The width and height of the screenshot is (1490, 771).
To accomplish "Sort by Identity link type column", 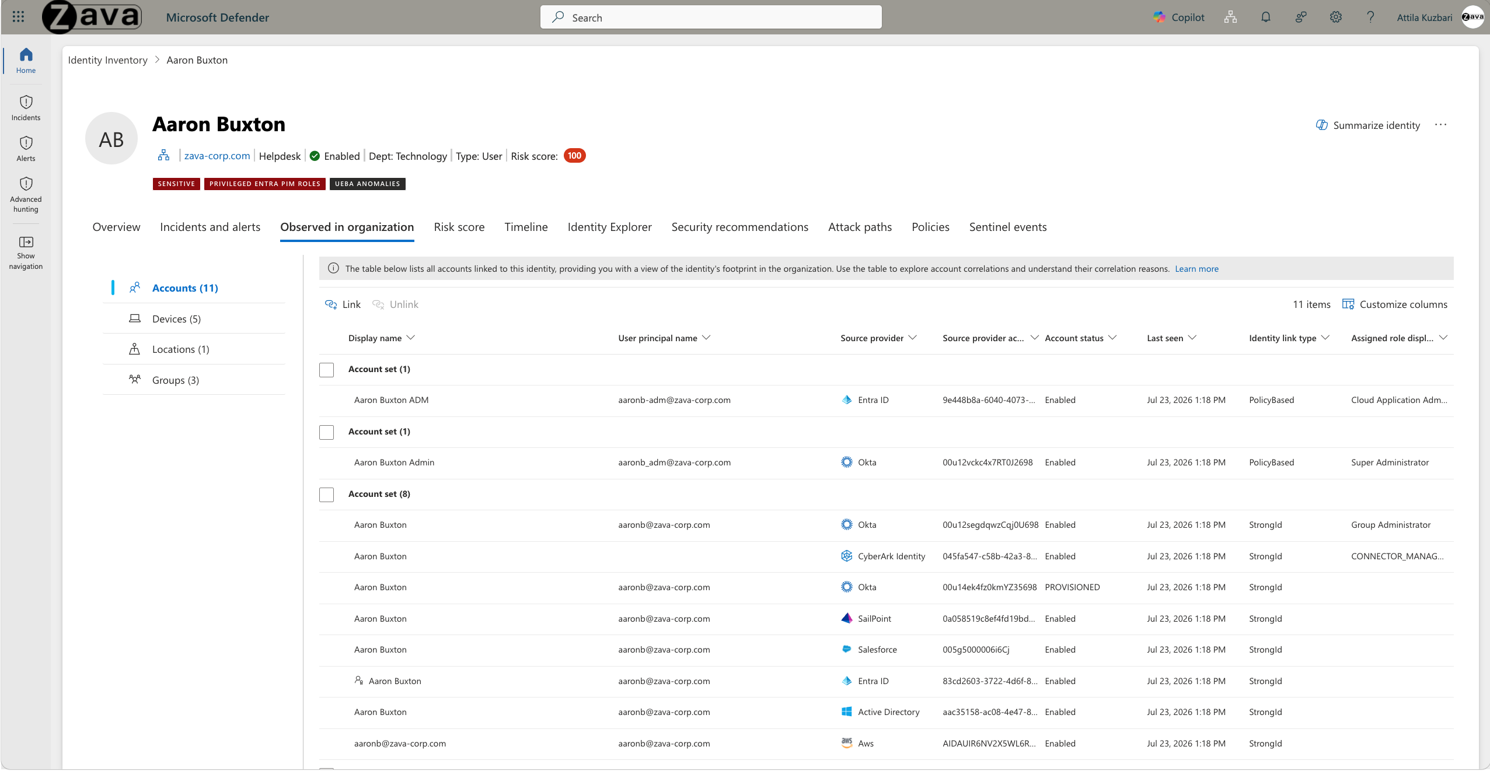I will 1289,338.
